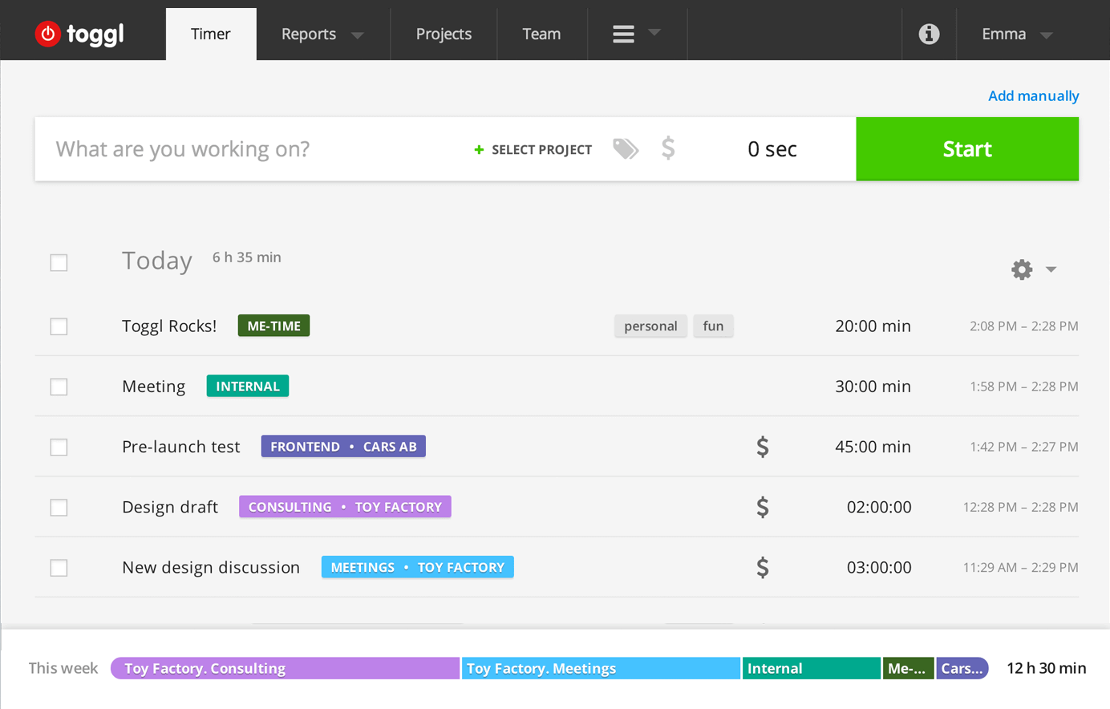Click the tags icon in timer bar

click(x=626, y=148)
